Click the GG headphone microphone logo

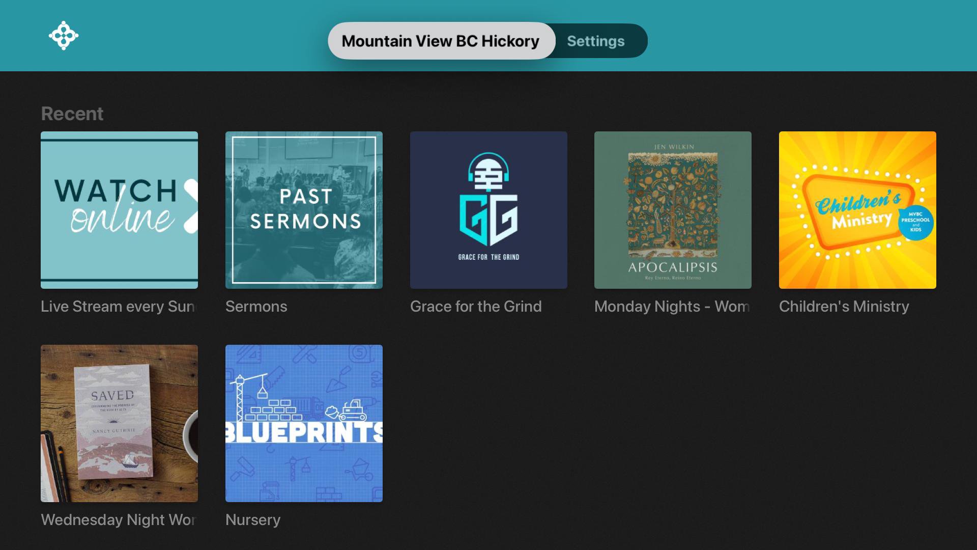tap(489, 200)
